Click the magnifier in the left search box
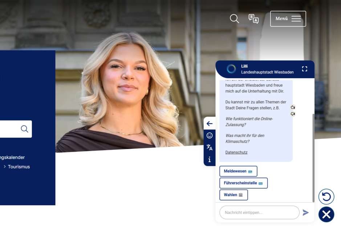 pyautogui.click(x=24, y=129)
